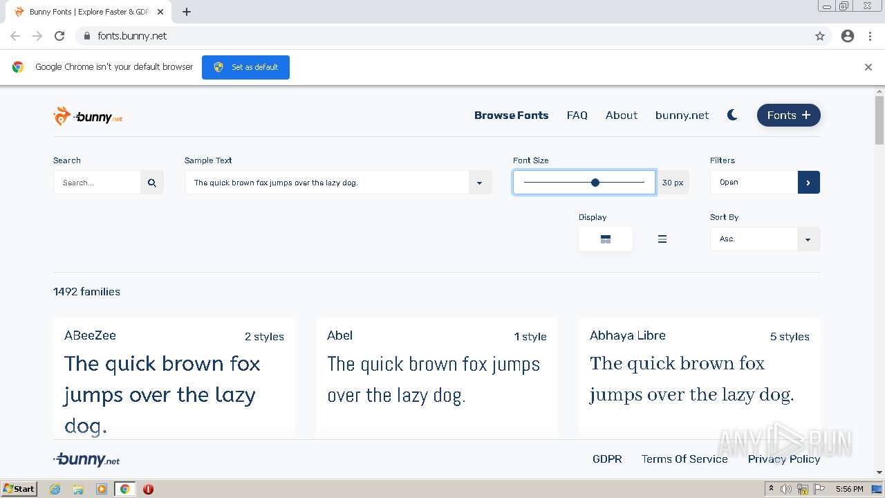The image size is (885, 498).
Task: Click the red Opera taskbar icon
Action: [x=148, y=489]
